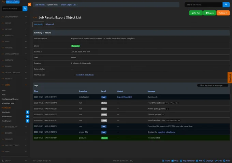Open Job Buttons in sidebar
Viewport: 232px width, 163px height.
tap(6, 117)
